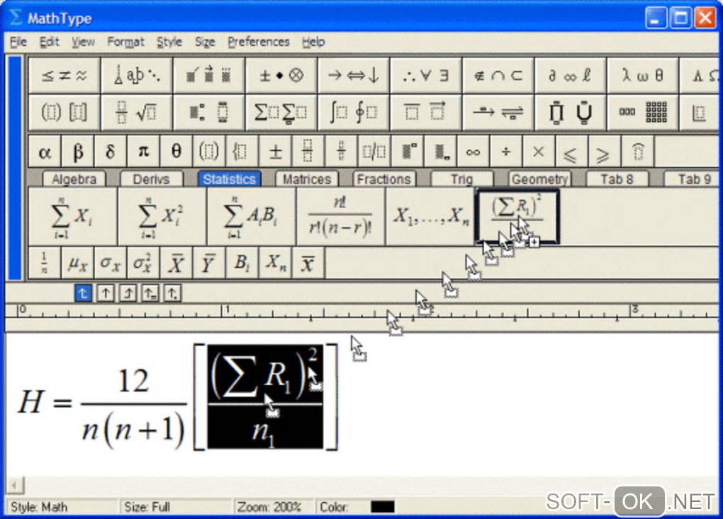Insert pi symbol from small bar
The width and height of the screenshot is (723, 519).
(143, 151)
